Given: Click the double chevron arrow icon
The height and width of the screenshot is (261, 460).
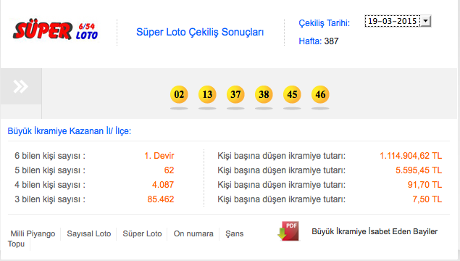Looking at the screenshot, I should [21, 86].
